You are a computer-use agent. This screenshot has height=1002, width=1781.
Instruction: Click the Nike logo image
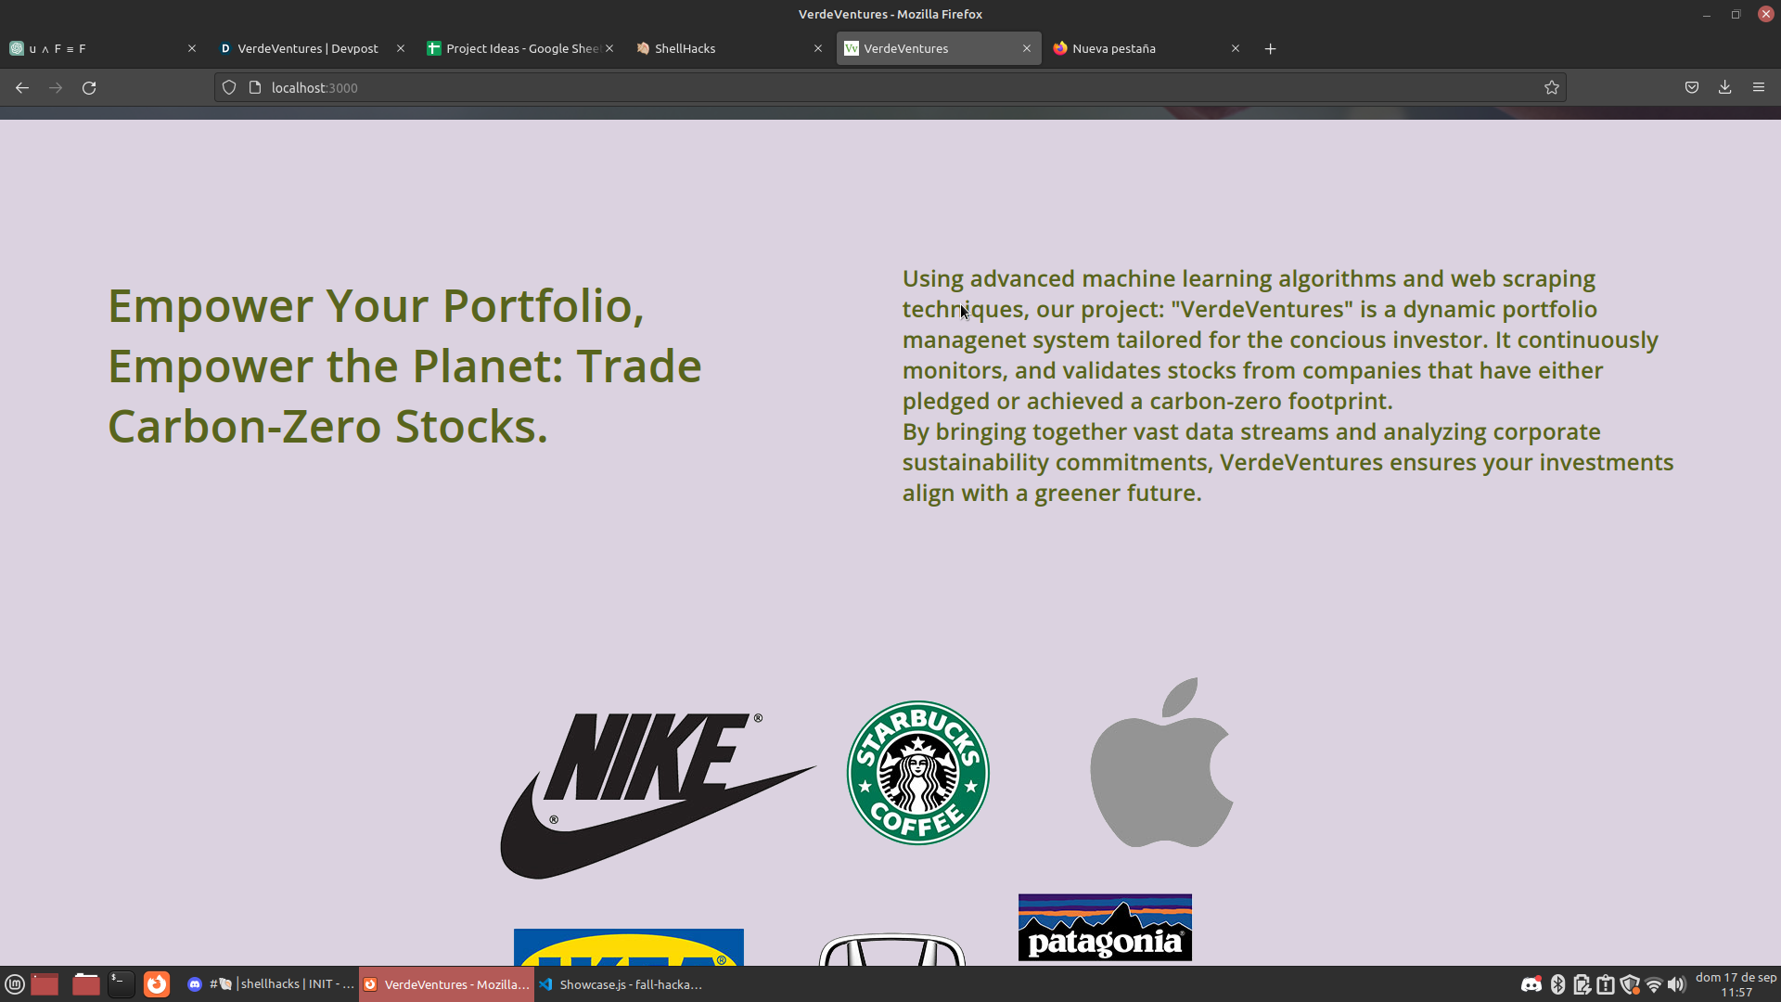point(657,793)
